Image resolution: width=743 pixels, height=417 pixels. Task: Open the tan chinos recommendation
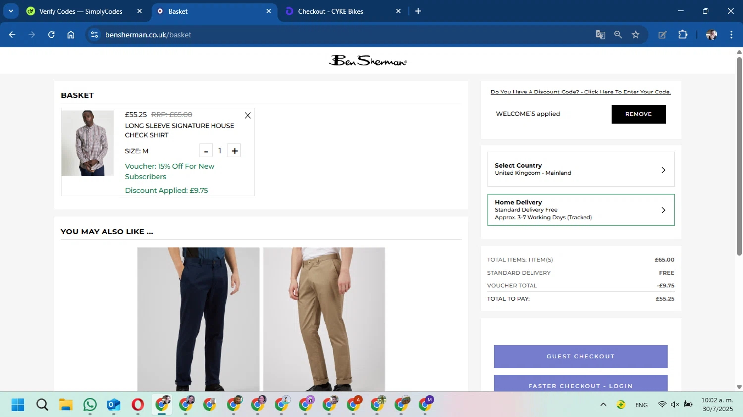coord(324,319)
